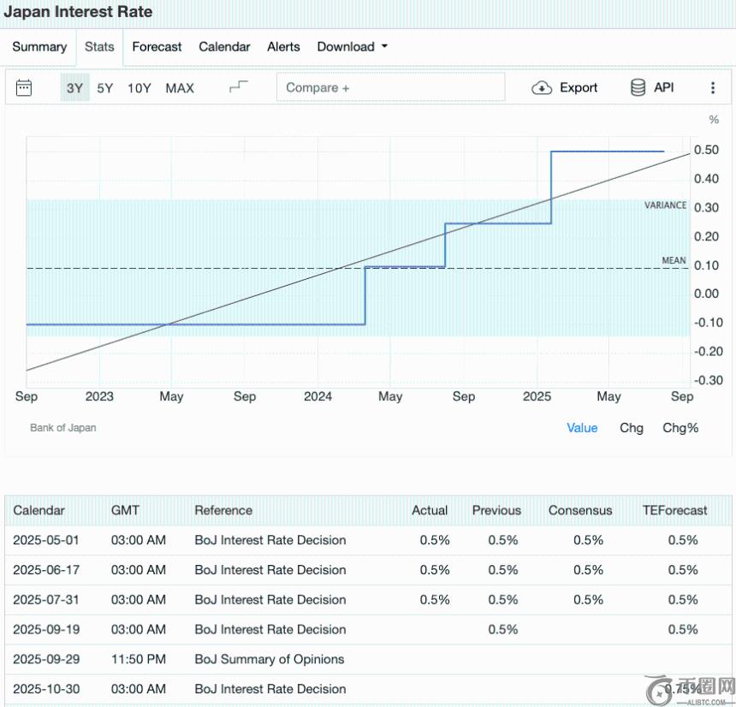
Task: Expand the Download dropdown menu
Action: 352,47
